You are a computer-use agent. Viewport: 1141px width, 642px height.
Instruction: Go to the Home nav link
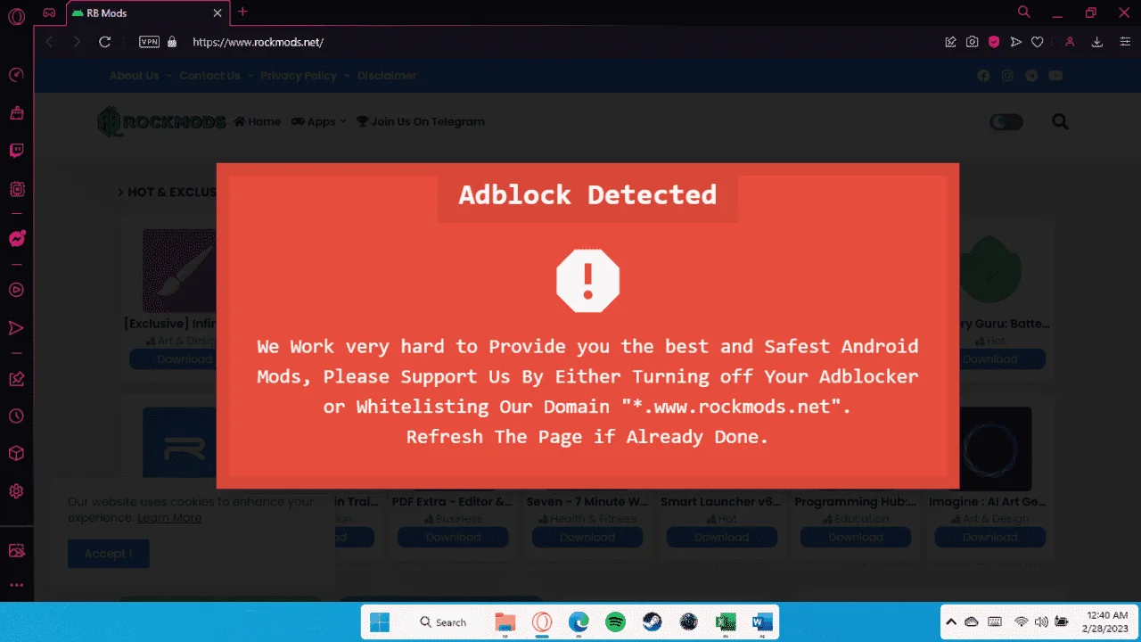(258, 122)
